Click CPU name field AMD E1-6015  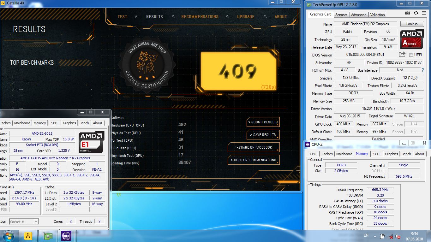[42, 133]
